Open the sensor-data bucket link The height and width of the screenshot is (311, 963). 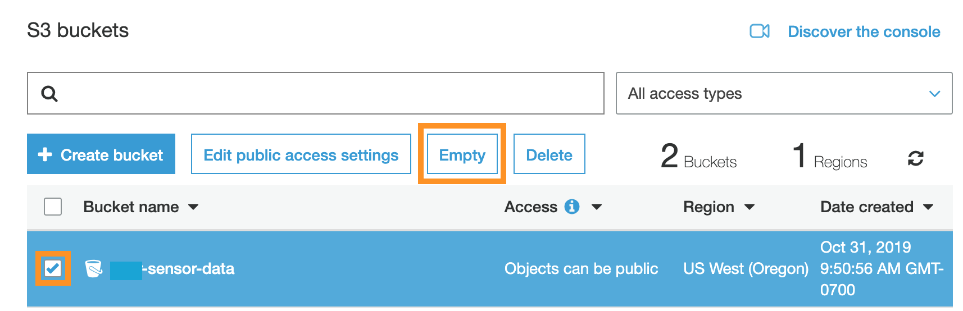[172, 269]
